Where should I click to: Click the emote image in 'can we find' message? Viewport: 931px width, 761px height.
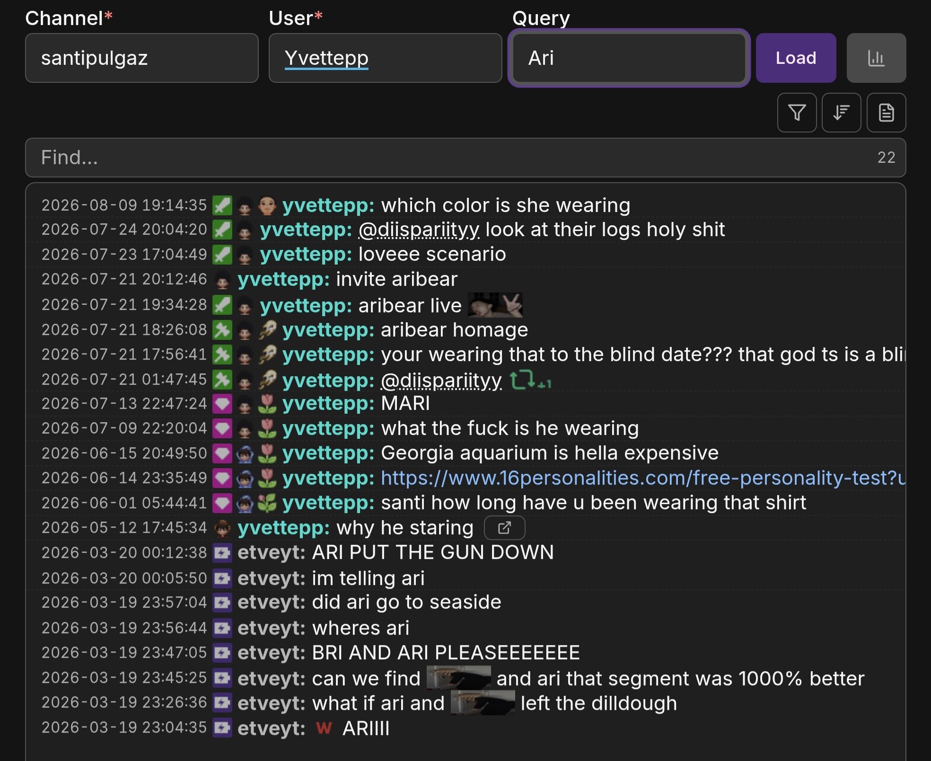[458, 678]
